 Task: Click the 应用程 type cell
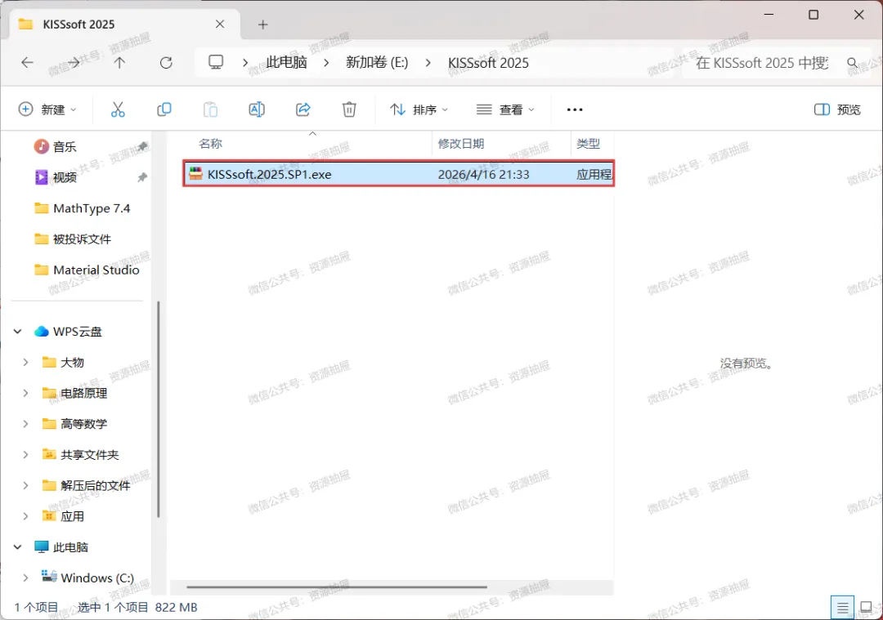pos(594,175)
